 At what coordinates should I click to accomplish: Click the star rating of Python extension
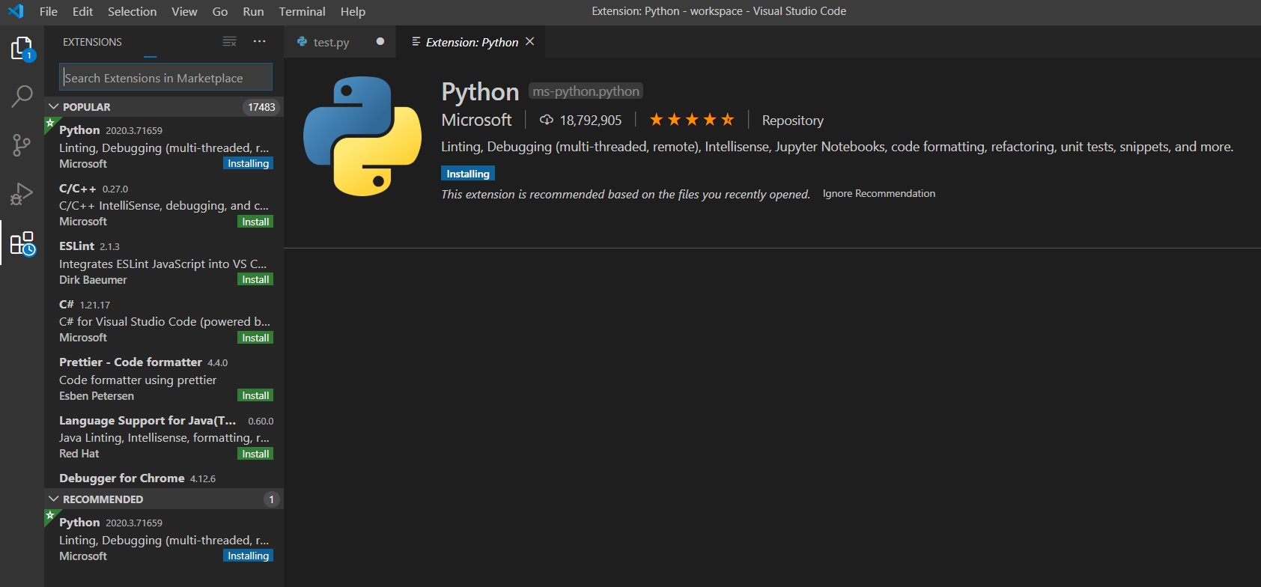[x=692, y=120]
